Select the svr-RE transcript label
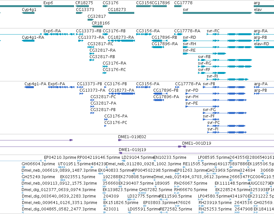The image size is (274, 214). click(x=189, y=50)
